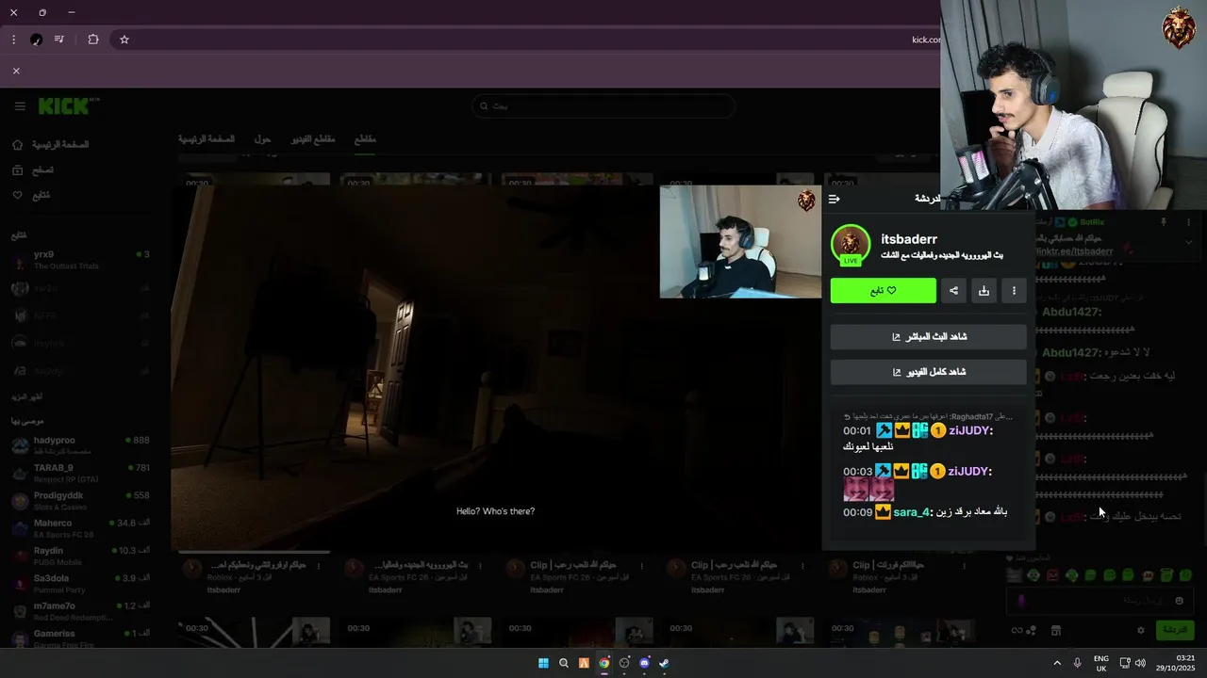Select the 'مقاطع' clips tab
The height and width of the screenshot is (678, 1207).
click(x=365, y=139)
